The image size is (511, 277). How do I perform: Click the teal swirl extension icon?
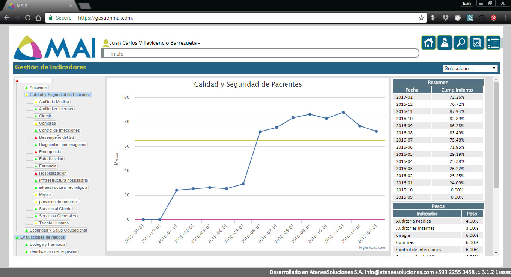pyautogui.click(x=470, y=18)
